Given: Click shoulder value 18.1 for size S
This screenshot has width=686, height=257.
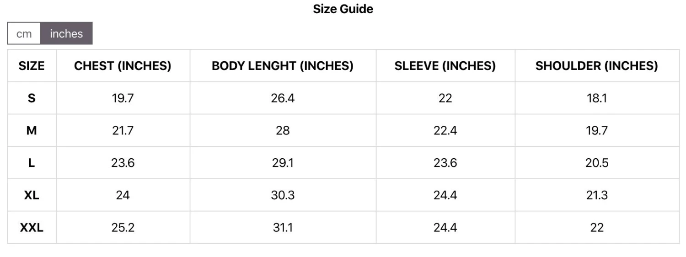Looking at the screenshot, I should coord(596,98).
